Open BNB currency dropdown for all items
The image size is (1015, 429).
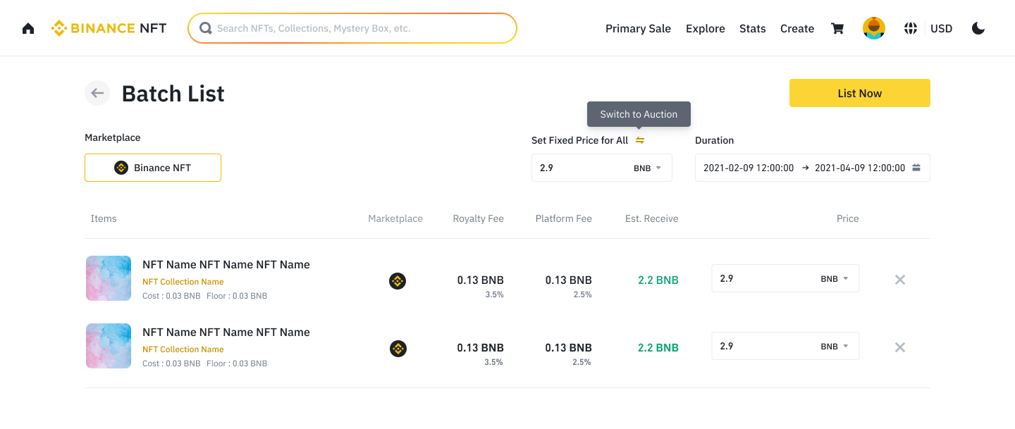tap(648, 168)
